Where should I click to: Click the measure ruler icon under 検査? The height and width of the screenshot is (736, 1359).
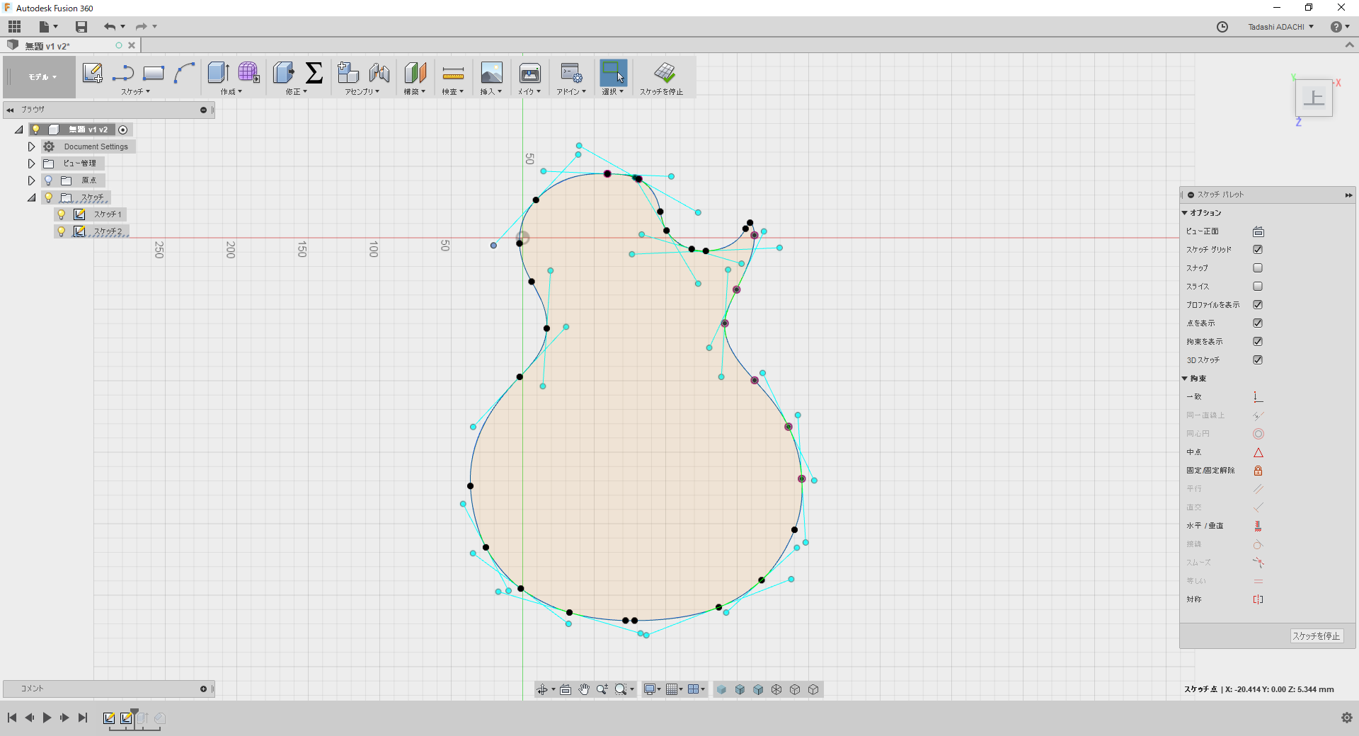[452, 73]
